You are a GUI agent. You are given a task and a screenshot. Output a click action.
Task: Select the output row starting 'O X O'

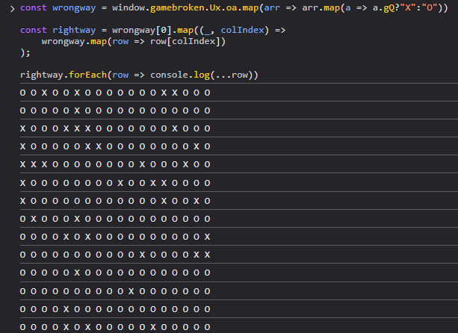click(x=115, y=219)
